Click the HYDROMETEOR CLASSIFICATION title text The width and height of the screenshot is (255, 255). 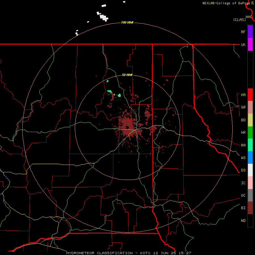[x=99, y=253]
